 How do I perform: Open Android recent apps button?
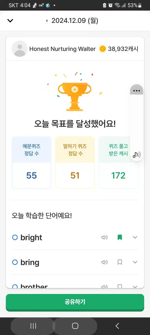(33, 326)
